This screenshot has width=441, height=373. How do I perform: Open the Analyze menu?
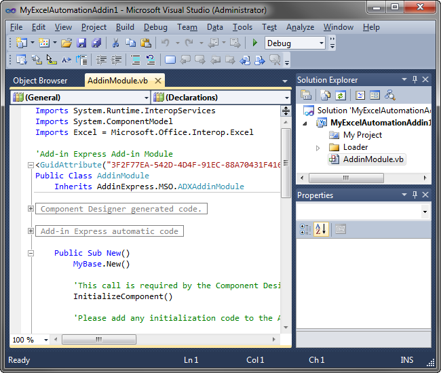300,27
